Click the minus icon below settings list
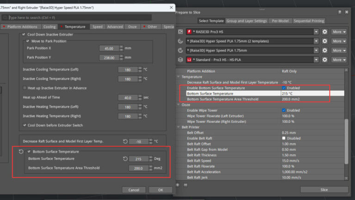The width and height of the screenshot is (355, 200). (x=185, y=185)
